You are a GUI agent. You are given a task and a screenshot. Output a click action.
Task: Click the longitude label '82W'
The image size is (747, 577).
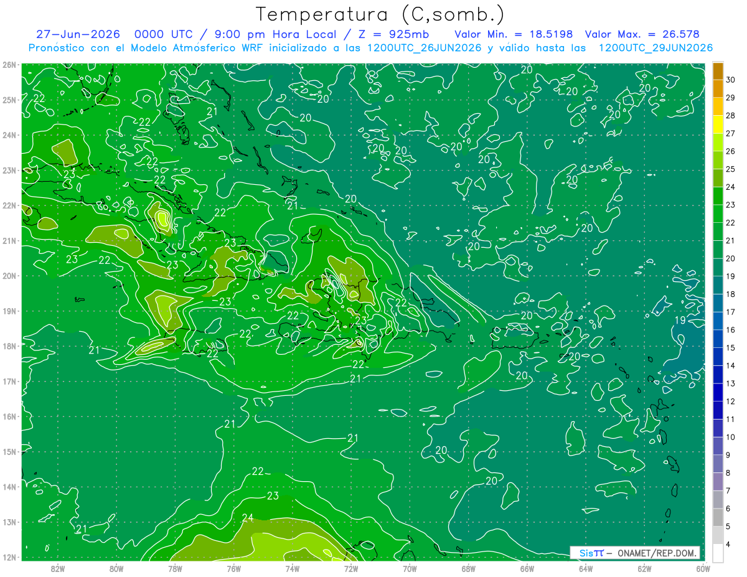coord(58,568)
